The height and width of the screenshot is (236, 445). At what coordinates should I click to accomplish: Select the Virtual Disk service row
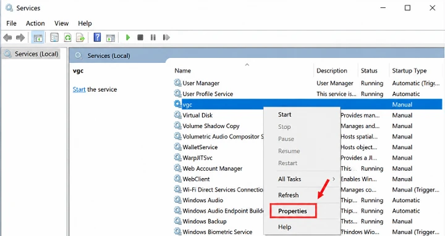(219, 115)
